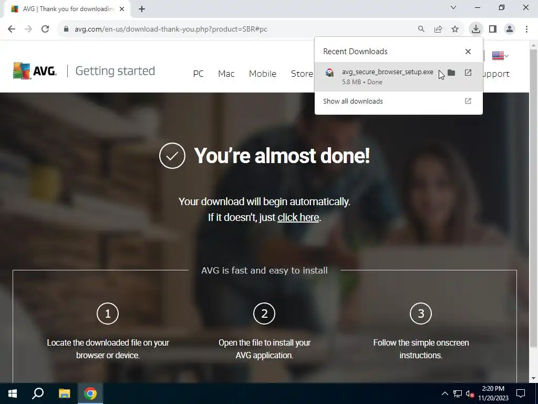Expand the tab search chevron
The height and width of the screenshot is (404, 538).
click(453, 7)
